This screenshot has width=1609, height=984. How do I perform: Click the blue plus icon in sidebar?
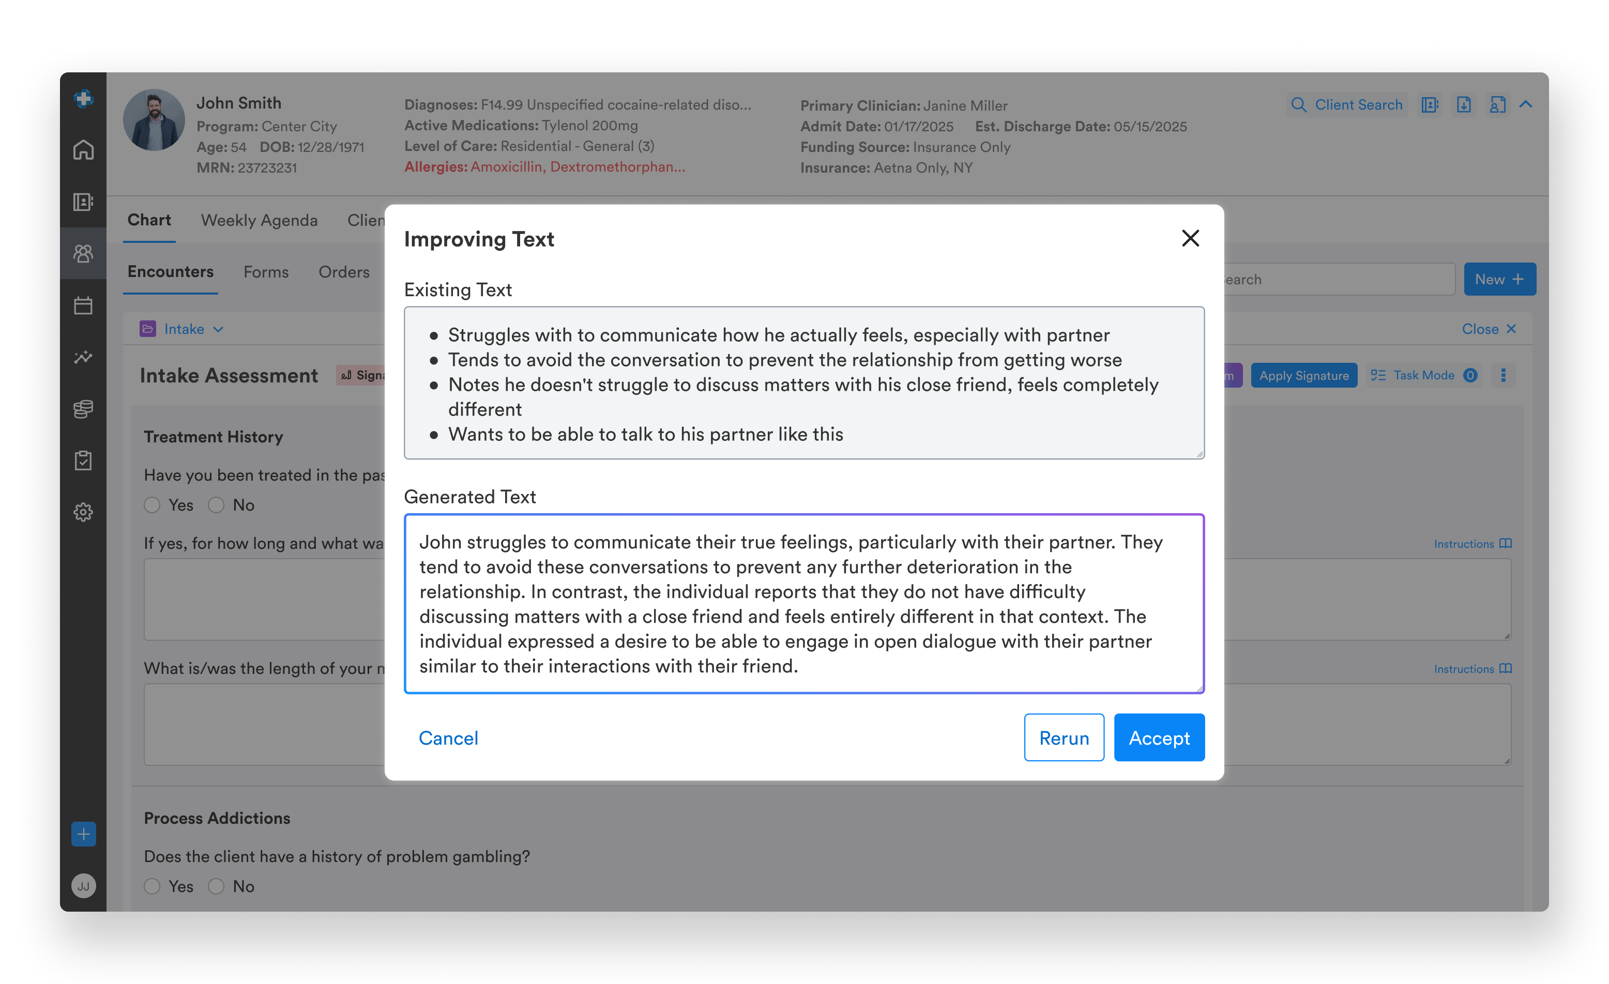(x=83, y=834)
